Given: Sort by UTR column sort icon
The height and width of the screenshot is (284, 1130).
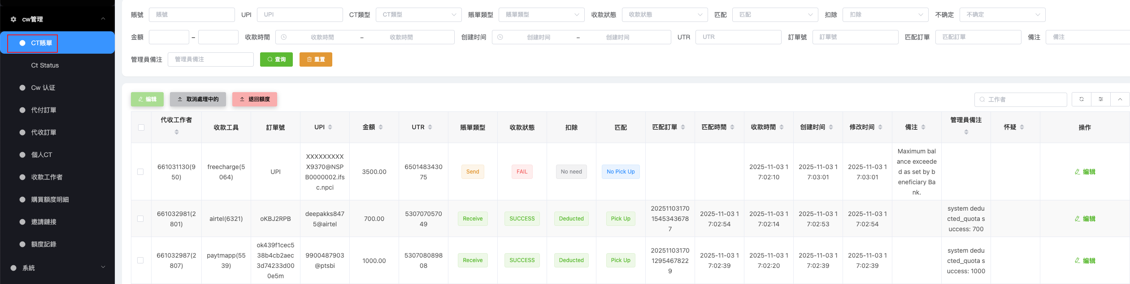Looking at the screenshot, I should [x=430, y=127].
